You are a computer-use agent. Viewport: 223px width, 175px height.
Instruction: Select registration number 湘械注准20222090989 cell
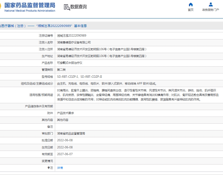tap(72, 36)
